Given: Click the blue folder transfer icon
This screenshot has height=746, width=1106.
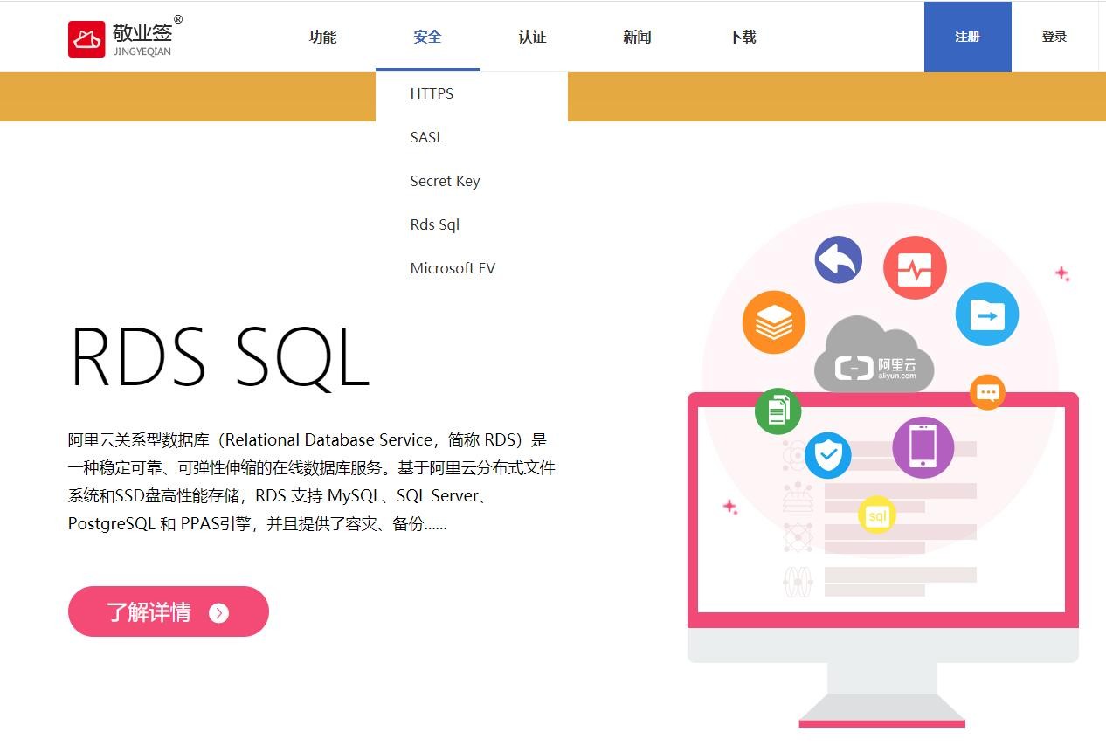Looking at the screenshot, I should (987, 314).
